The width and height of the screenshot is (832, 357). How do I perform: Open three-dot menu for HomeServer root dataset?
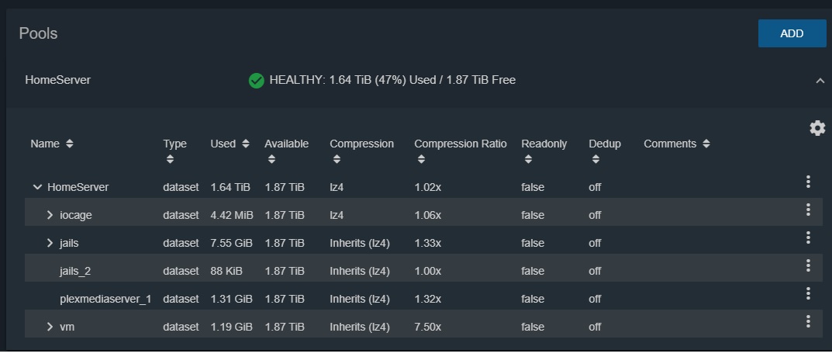(x=808, y=182)
